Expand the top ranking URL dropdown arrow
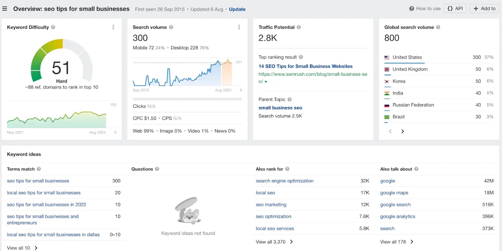Image resolution: width=502 pixels, height=251 pixels. pos(266,82)
